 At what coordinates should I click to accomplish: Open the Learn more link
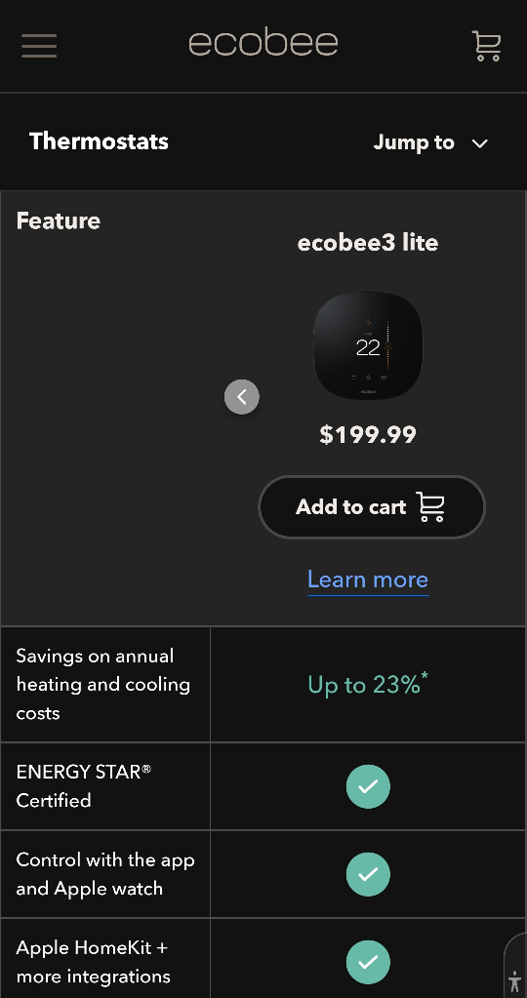[368, 579]
